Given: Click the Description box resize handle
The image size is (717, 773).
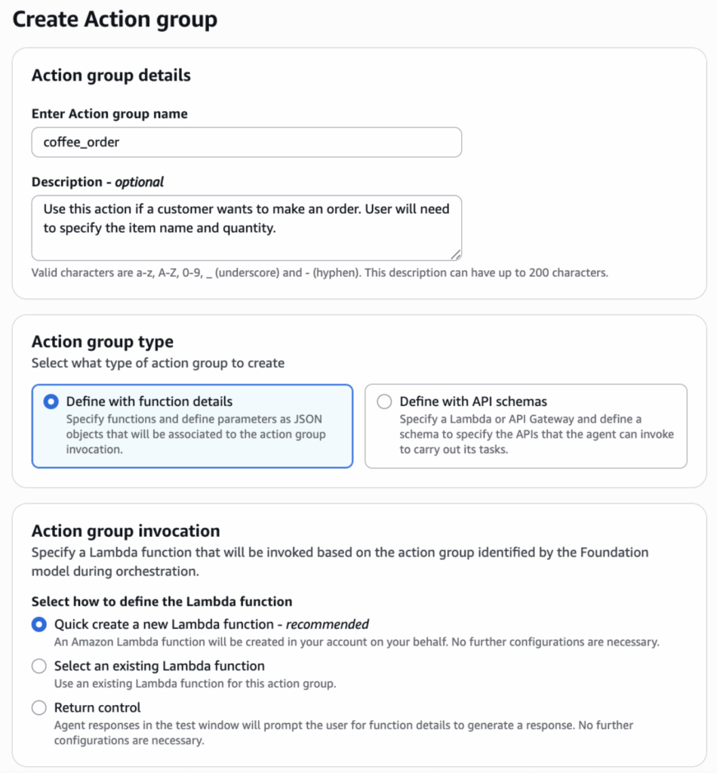Looking at the screenshot, I should 456,255.
